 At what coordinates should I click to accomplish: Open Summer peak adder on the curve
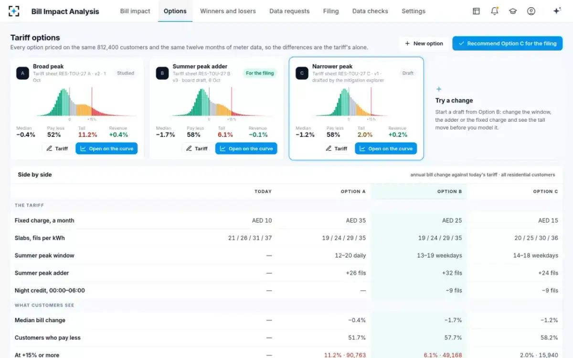246,148
